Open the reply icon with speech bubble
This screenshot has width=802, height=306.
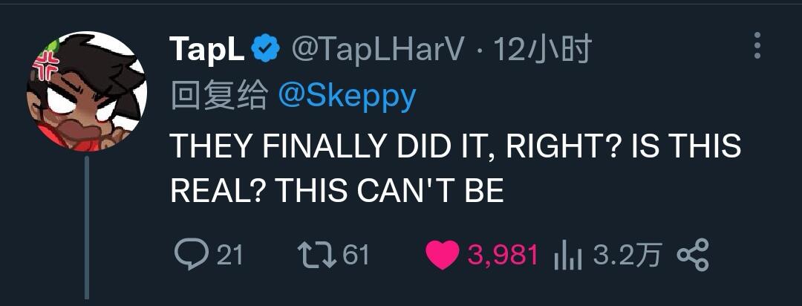coord(192,254)
